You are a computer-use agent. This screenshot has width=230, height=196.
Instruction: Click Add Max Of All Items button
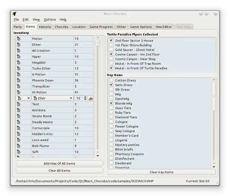pyautogui.click(x=59, y=164)
